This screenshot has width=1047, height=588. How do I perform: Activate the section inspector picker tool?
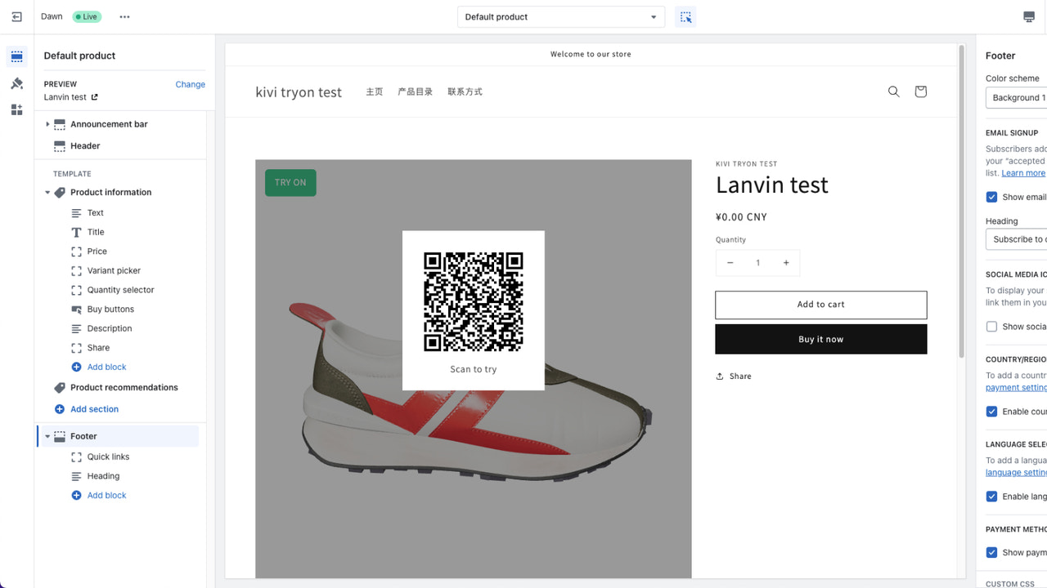click(685, 16)
